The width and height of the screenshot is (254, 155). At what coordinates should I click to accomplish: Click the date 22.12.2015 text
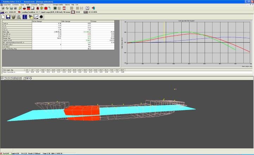pos(93,12)
